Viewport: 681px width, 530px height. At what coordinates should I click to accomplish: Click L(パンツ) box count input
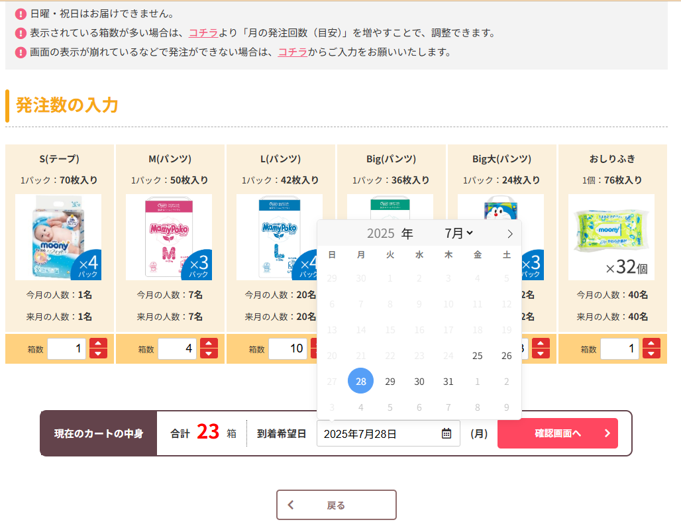click(x=288, y=348)
